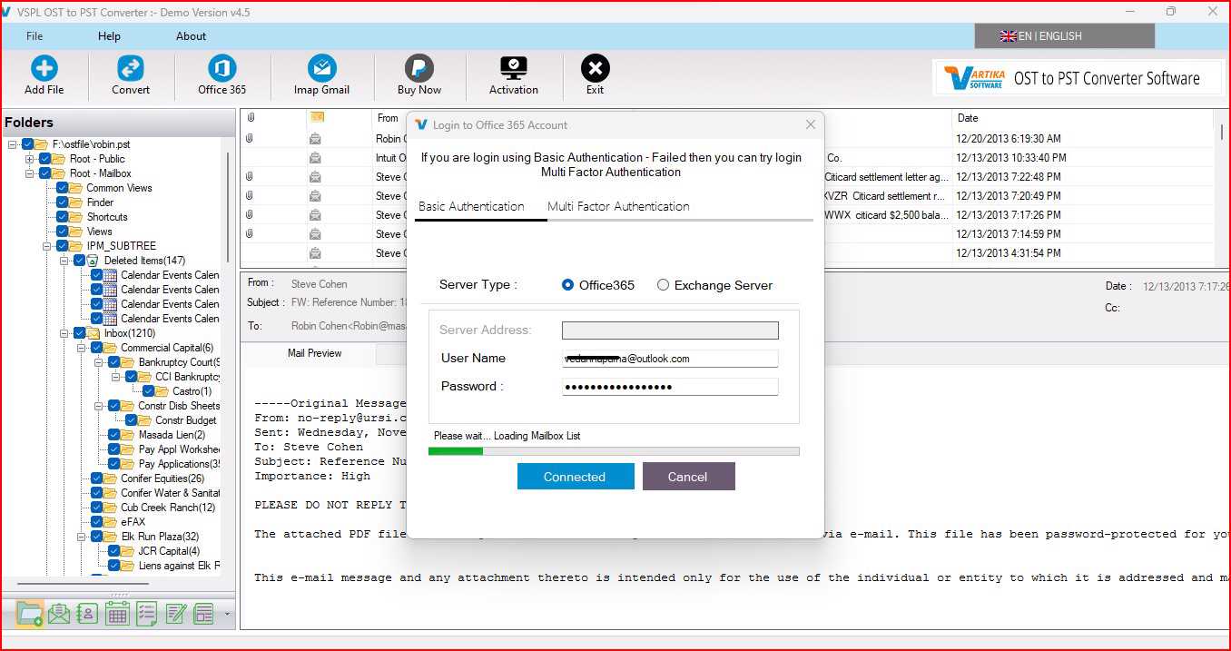Click the Convert toolbar icon
Screen dimensions: 1231x651
(131, 68)
